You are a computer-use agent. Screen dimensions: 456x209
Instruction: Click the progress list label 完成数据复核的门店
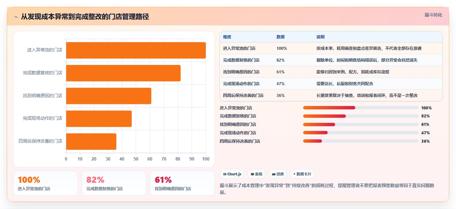point(238,116)
